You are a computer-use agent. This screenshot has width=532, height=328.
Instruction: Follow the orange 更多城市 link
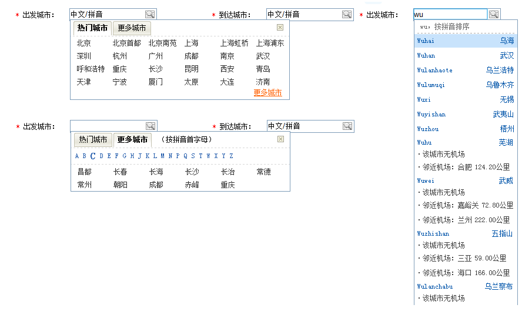tap(267, 93)
